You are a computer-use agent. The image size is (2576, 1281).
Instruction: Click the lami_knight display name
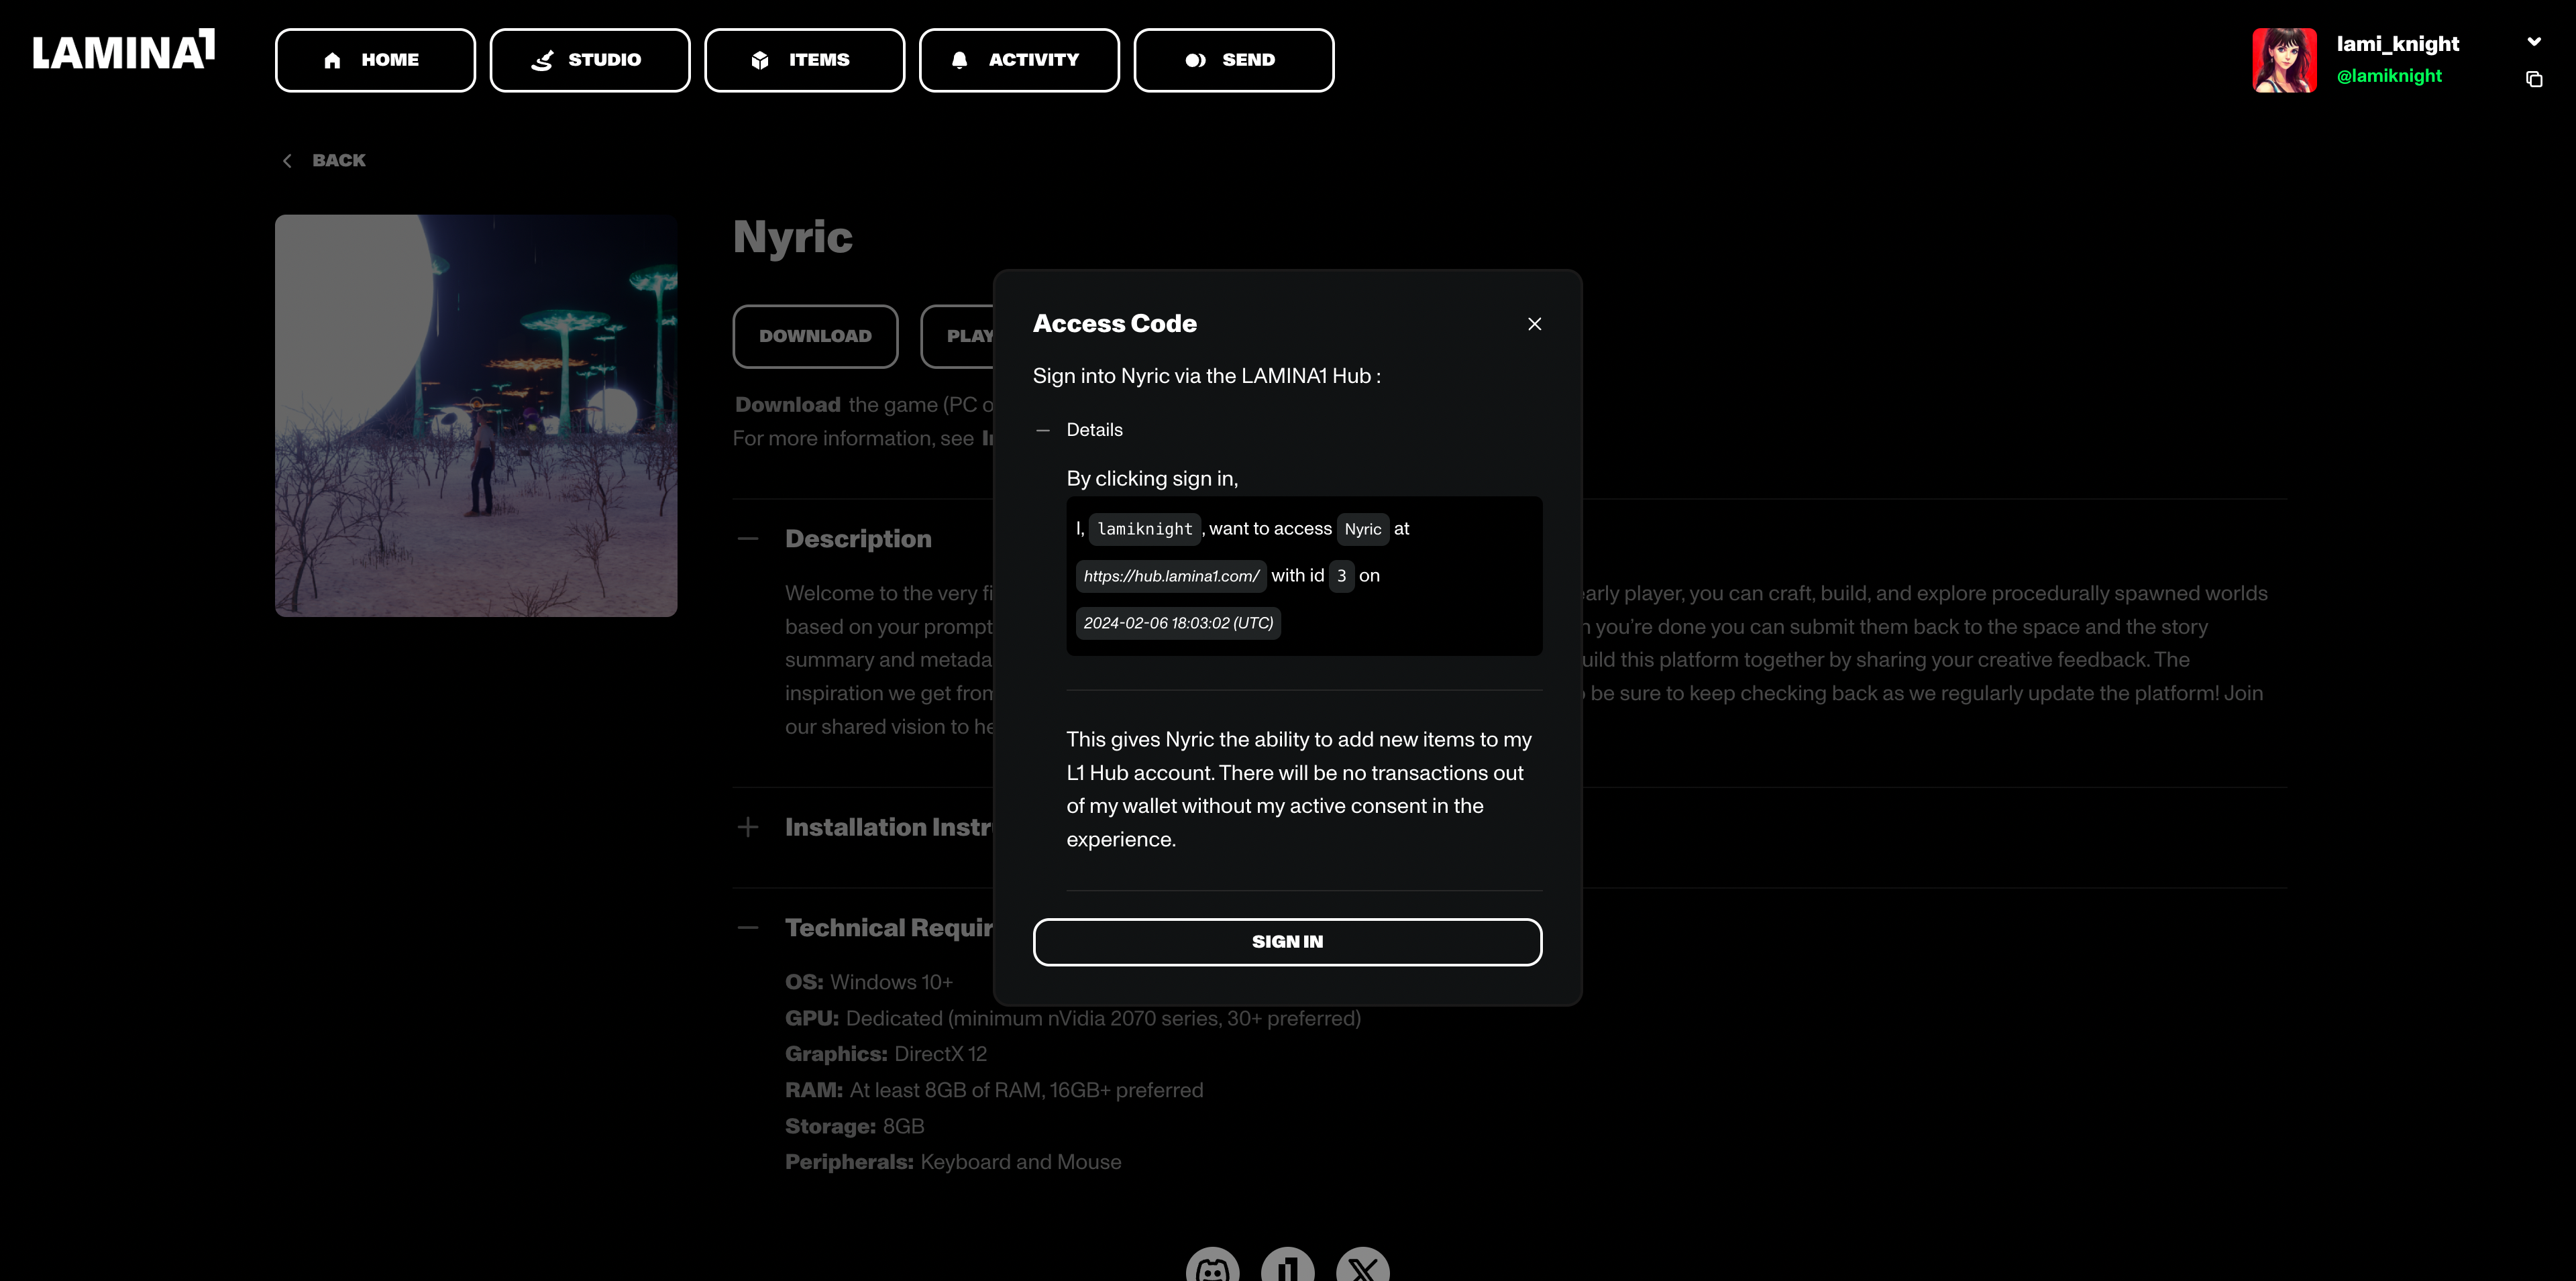click(2397, 44)
